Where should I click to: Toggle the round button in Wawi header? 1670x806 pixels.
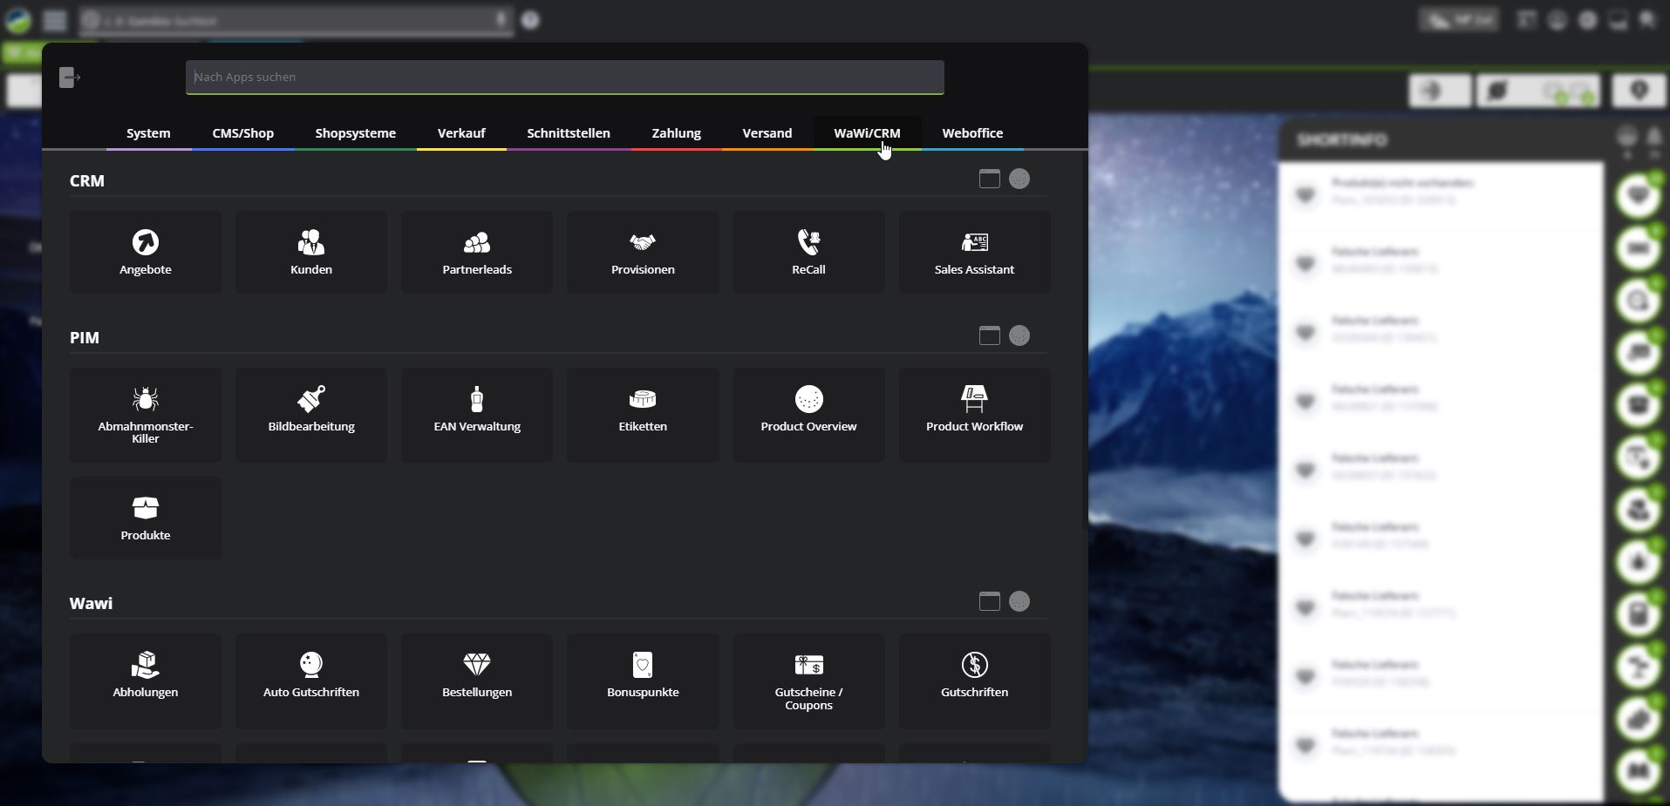click(x=1019, y=601)
